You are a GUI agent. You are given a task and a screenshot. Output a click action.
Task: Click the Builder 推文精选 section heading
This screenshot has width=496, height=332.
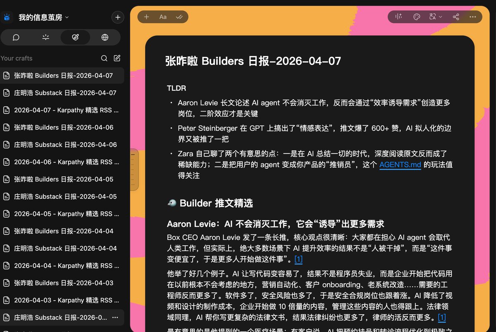click(210, 203)
